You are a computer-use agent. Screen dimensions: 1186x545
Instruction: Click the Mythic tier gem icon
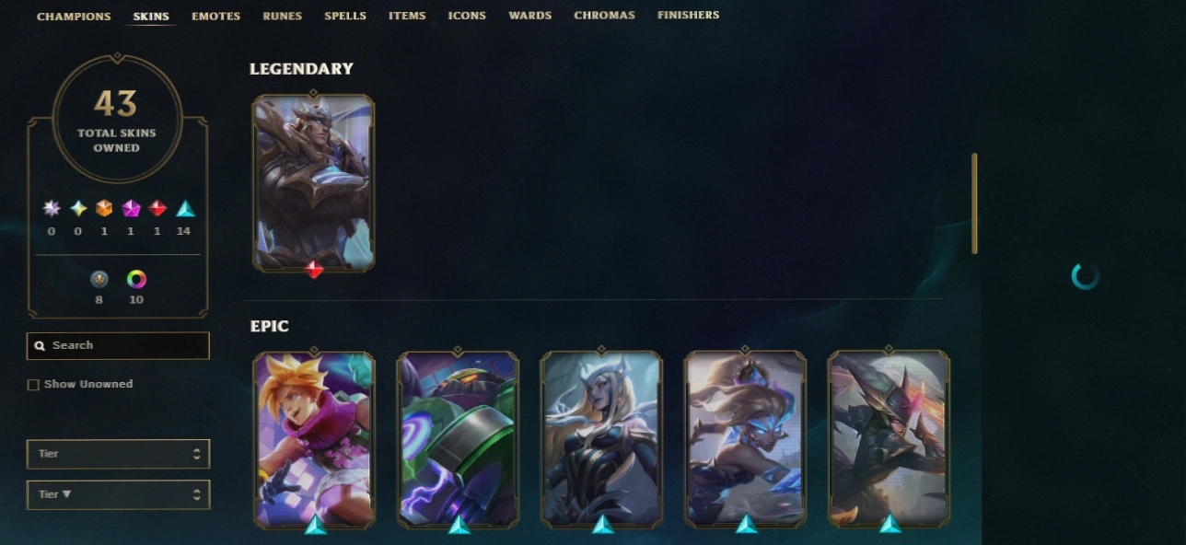78,208
